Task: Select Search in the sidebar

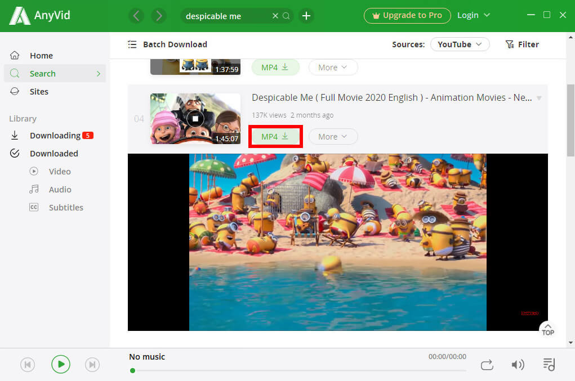Action: point(55,73)
